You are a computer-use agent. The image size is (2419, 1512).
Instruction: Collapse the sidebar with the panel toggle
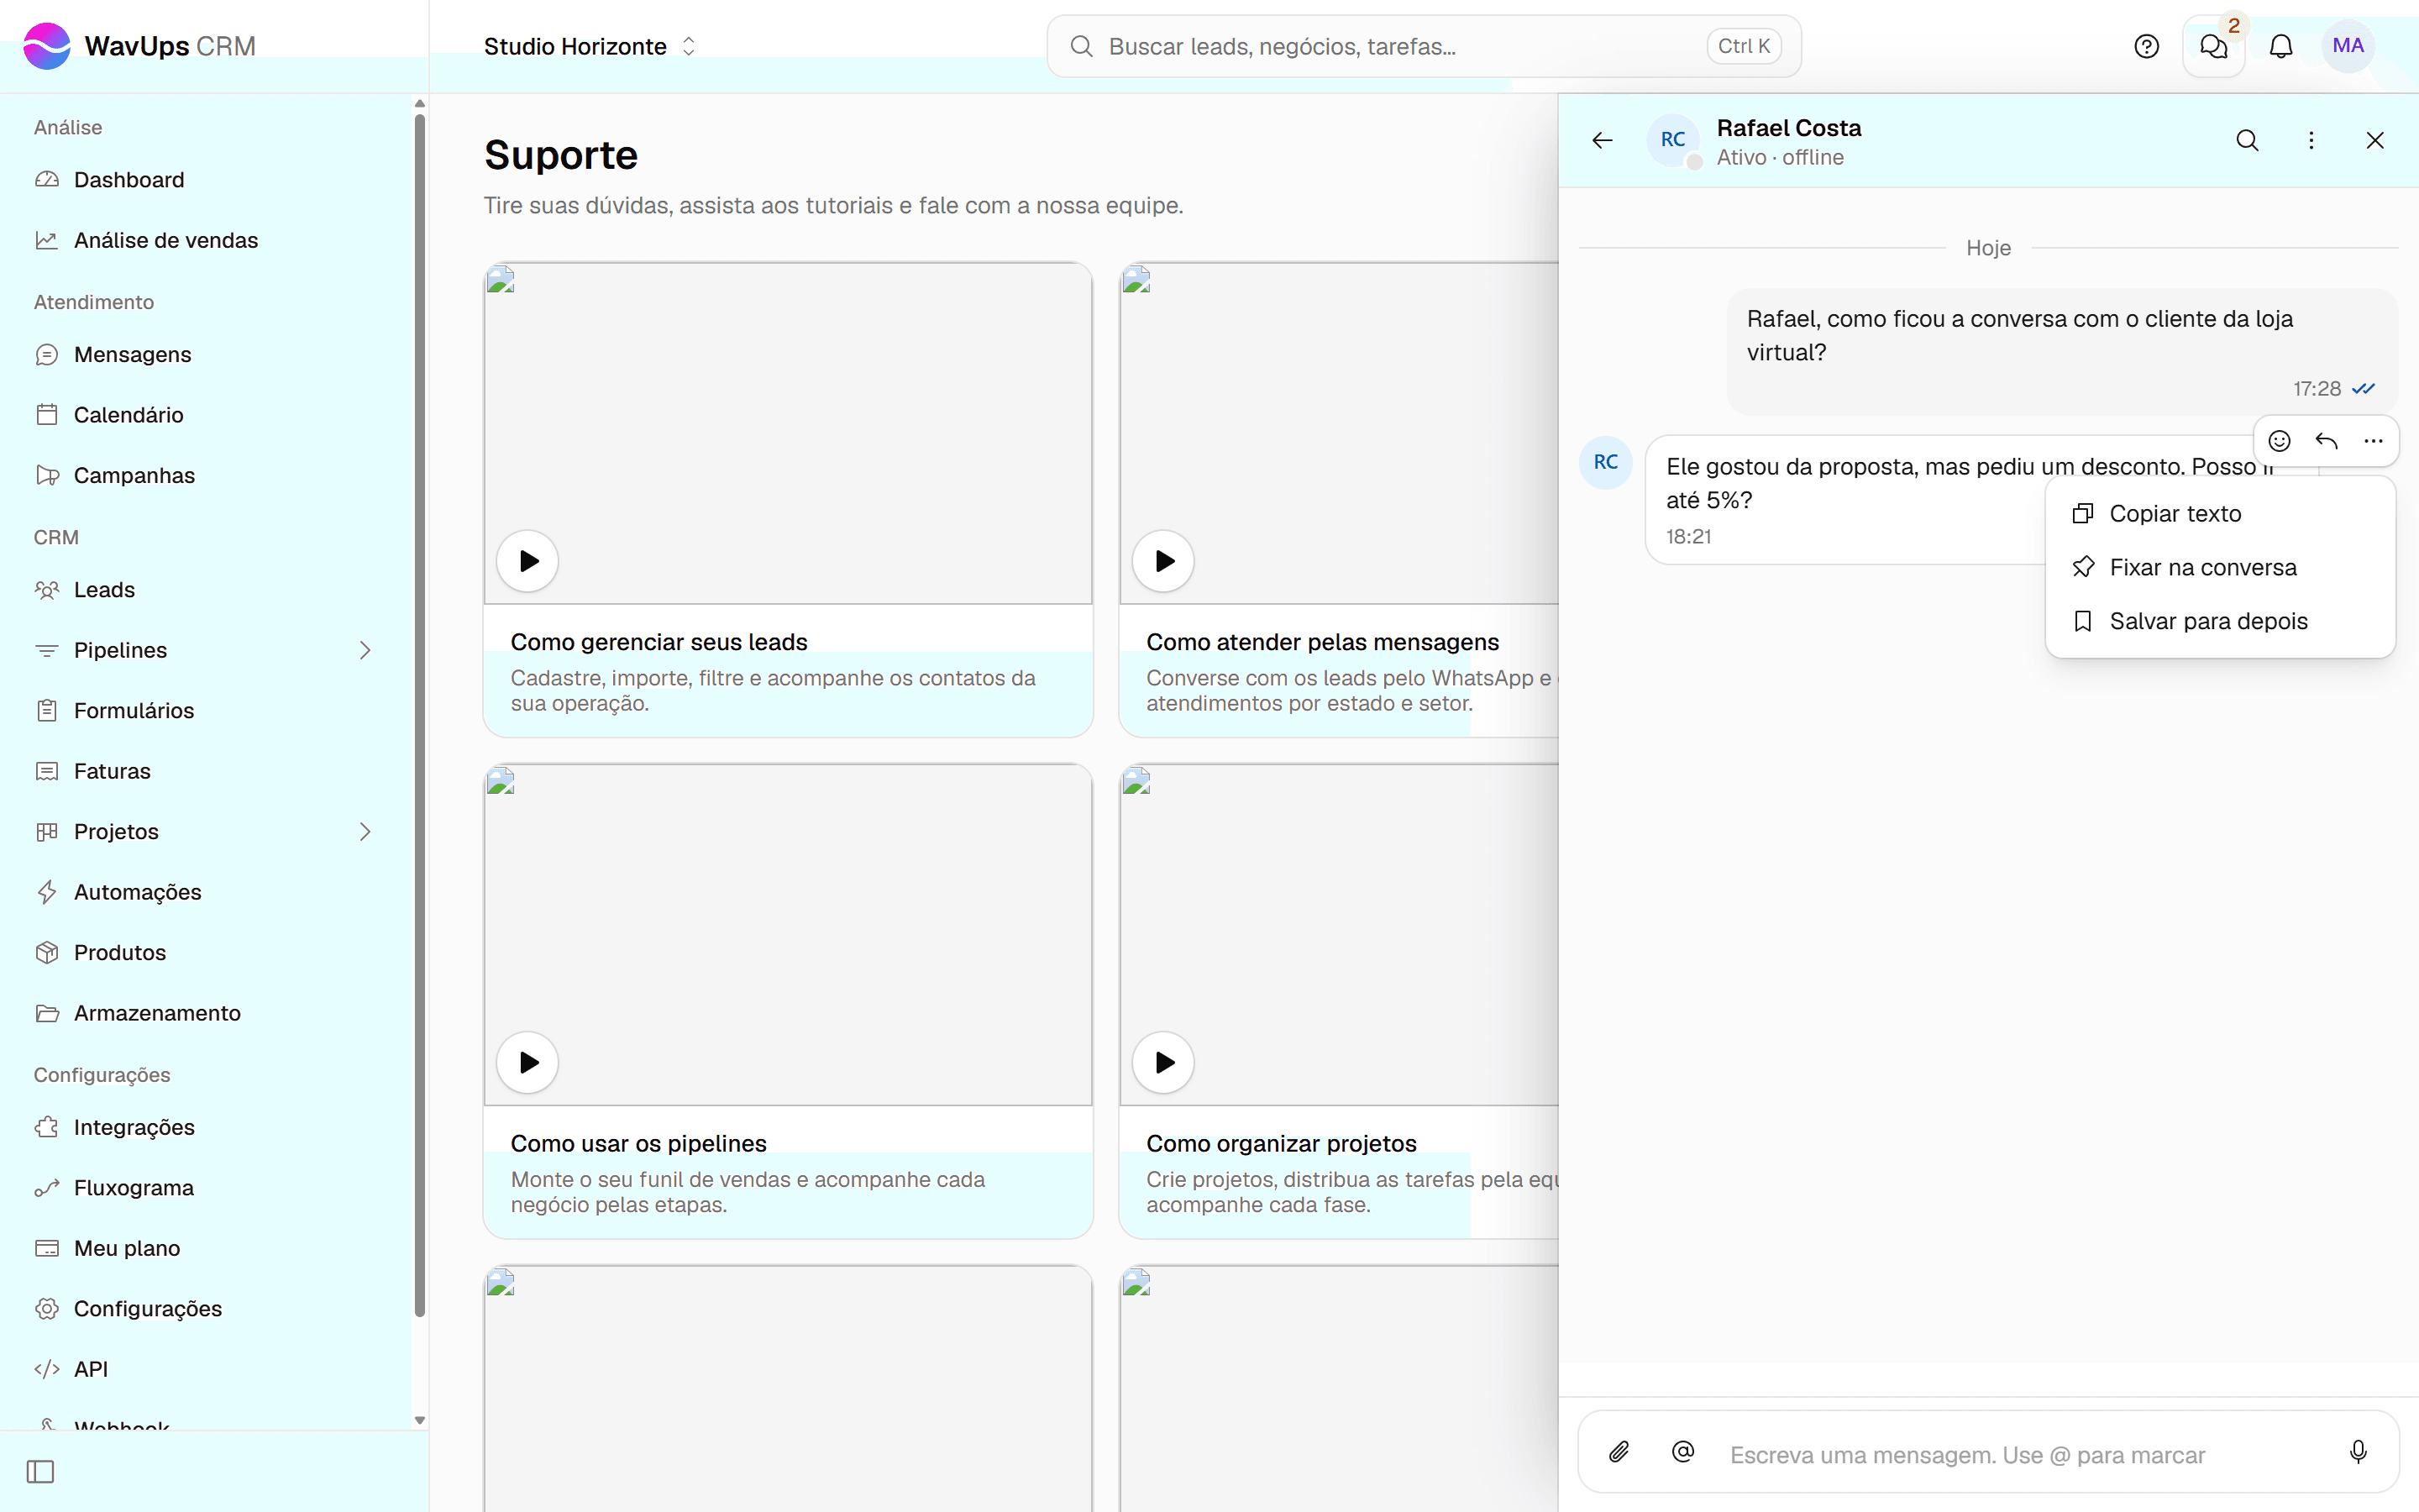(41, 1471)
